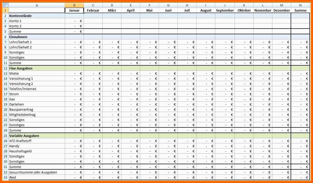Click the März header cell

(112, 10)
